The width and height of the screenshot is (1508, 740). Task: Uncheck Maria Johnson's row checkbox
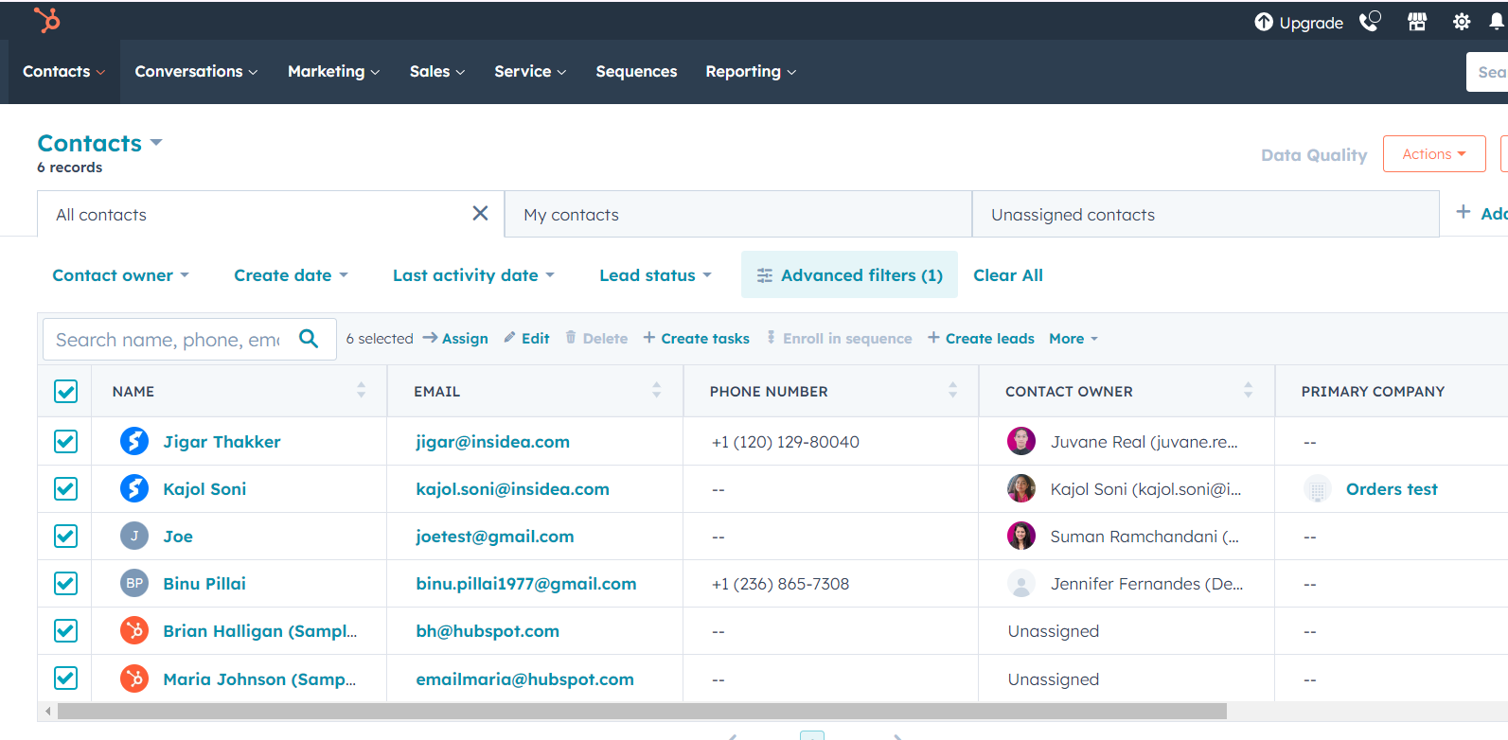click(65, 678)
